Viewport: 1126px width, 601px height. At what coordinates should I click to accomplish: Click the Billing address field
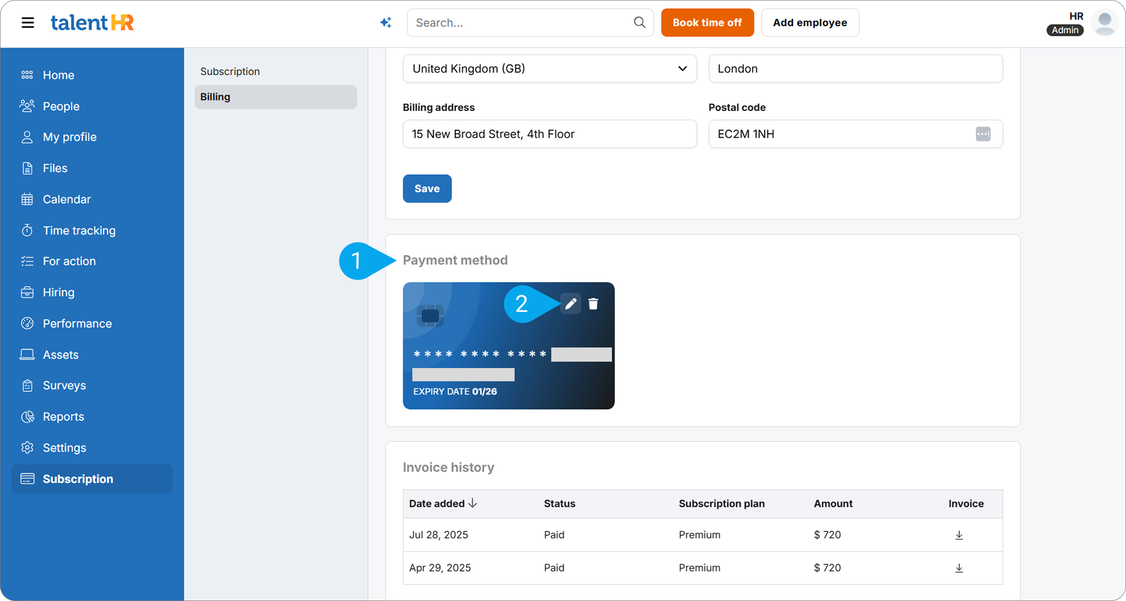tap(550, 134)
